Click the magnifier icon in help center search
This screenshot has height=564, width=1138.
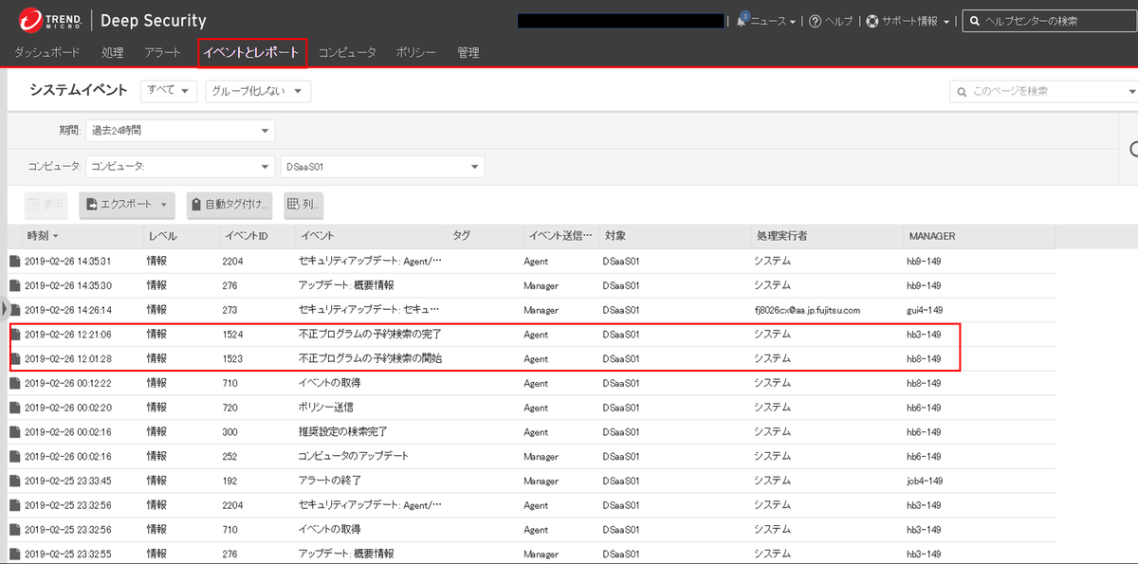click(974, 21)
